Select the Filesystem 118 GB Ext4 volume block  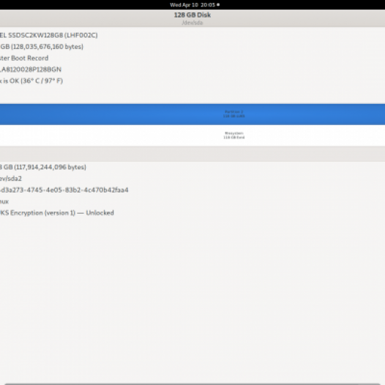pos(192,135)
